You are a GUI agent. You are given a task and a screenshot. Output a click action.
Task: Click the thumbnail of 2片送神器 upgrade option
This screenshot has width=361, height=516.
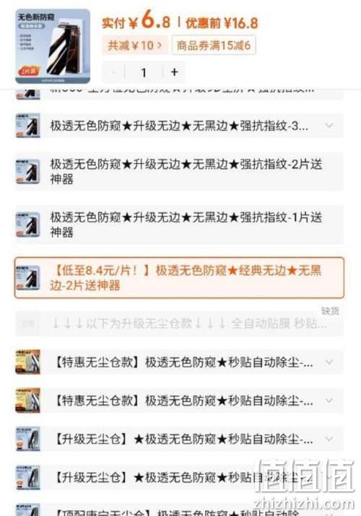(28, 172)
